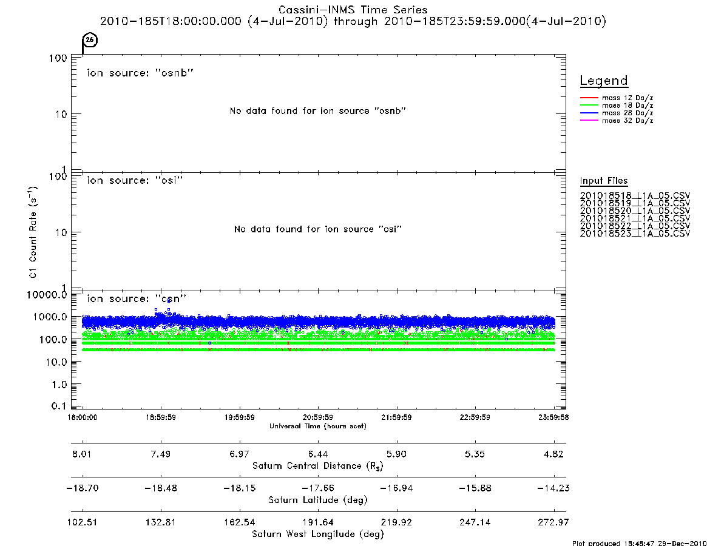Click the latitude value -14.23

click(553, 488)
